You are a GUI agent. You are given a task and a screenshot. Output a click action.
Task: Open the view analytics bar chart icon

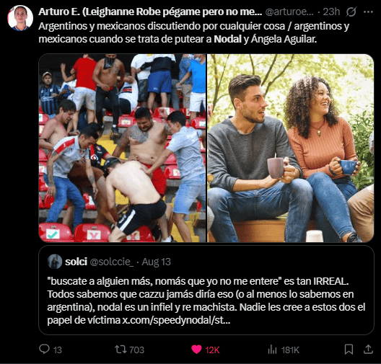(272, 350)
